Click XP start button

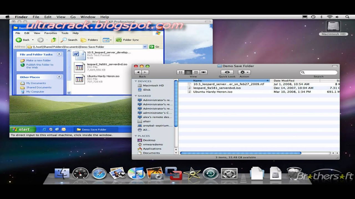(x=23, y=129)
